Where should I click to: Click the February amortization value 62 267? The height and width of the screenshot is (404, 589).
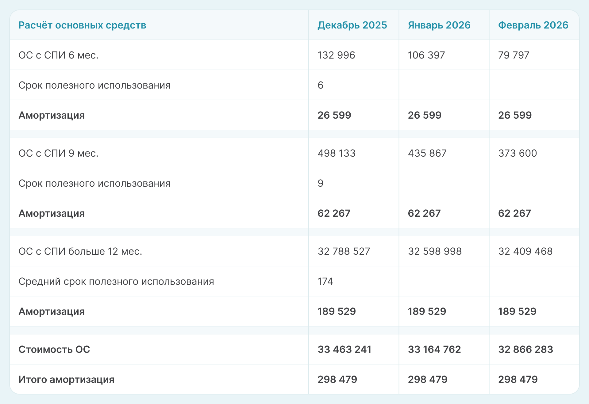coord(514,213)
